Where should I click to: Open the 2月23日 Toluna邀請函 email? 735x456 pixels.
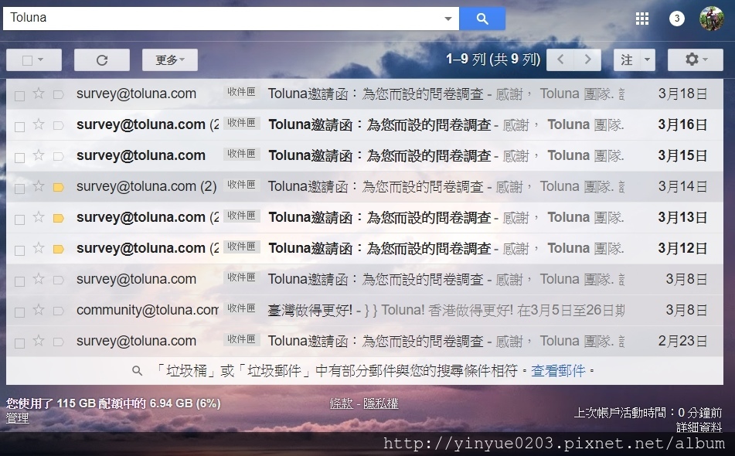click(x=365, y=341)
